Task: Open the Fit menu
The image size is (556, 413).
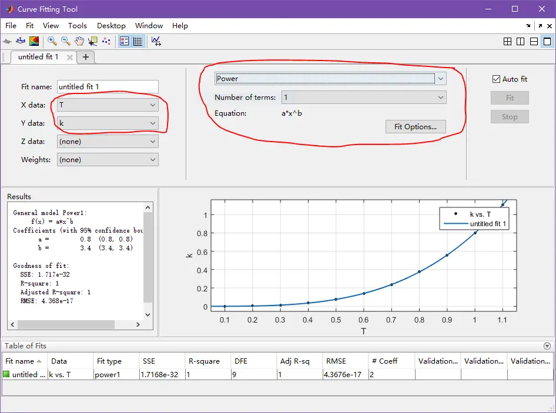Action: [30, 25]
